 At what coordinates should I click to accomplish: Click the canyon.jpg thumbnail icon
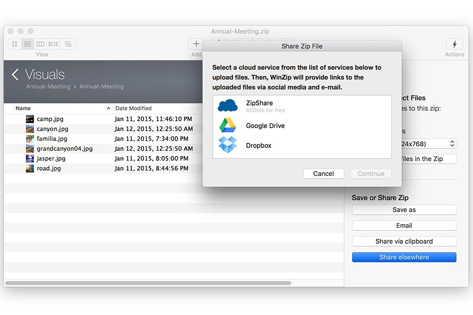(30, 129)
